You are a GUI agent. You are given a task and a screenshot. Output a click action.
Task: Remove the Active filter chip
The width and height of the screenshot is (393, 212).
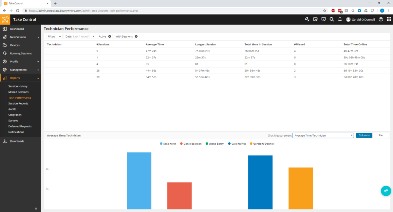[x=109, y=36]
